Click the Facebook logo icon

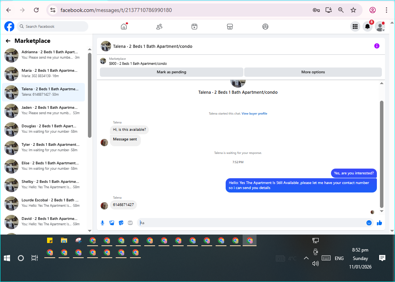pos(9,26)
